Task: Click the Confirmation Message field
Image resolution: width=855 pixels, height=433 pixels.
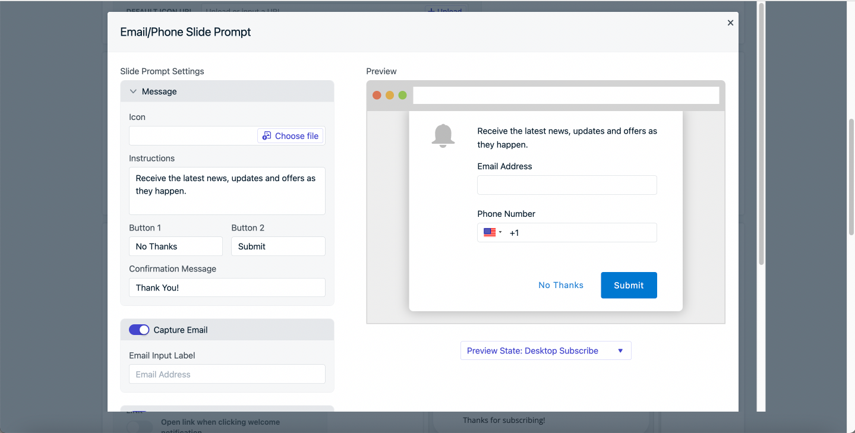Action: tap(227, 287)
